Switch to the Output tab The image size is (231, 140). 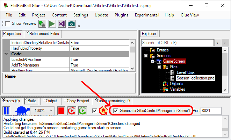click(x=51, y=101)
